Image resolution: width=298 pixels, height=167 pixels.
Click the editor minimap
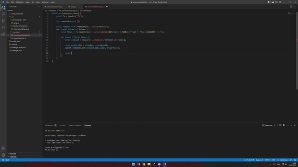(x=291, y=14)
